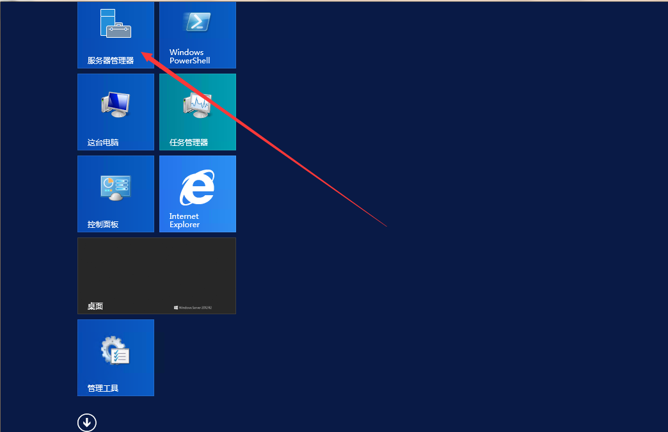
Task: Open the 桌面 desktop tile
Action: [x=157, y=276]
